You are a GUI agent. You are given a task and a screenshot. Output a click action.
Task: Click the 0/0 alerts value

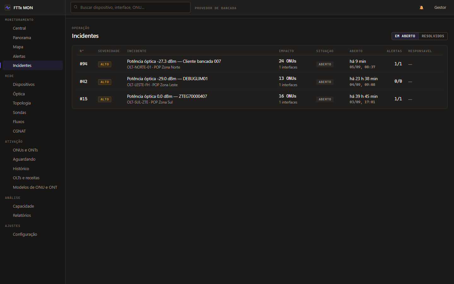click(x=398, y=81)
